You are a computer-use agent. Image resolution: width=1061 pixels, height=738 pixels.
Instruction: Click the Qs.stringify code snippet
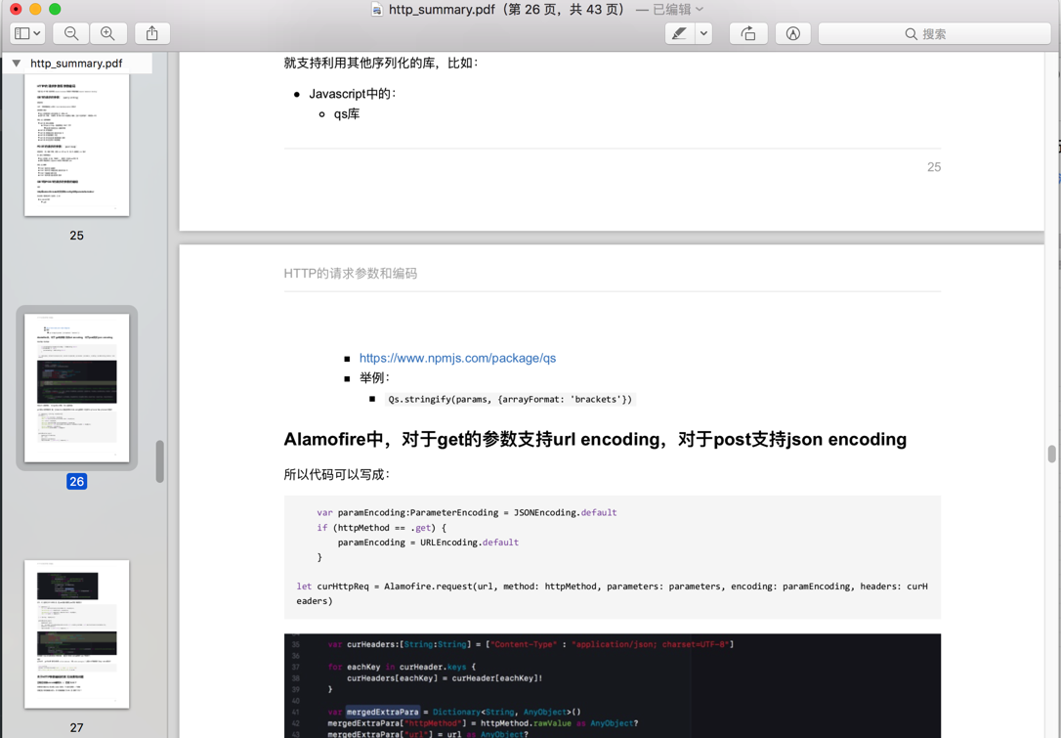click(510, 400)
